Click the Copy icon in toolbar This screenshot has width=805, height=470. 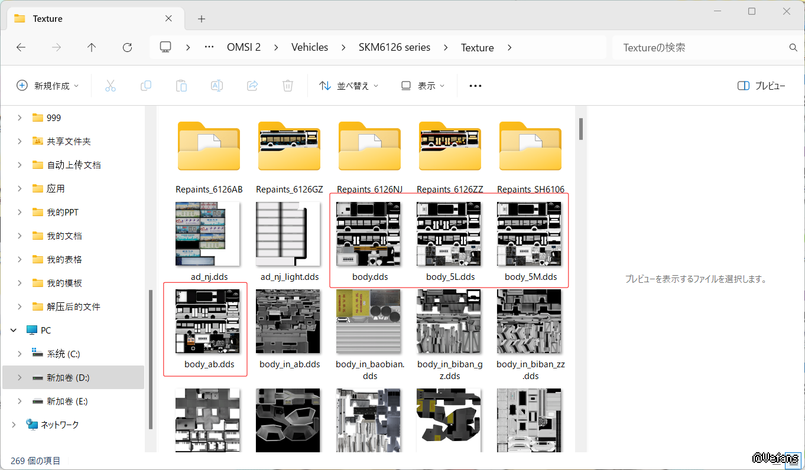pos(146,86)
